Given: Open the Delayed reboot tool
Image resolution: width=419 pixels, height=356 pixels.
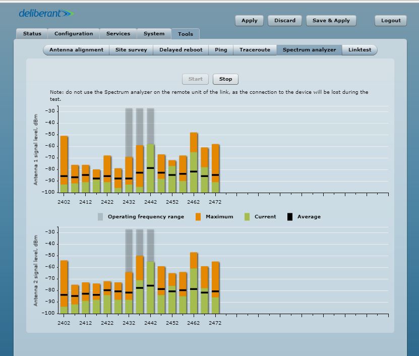Looking at the screenshot, I should 181,50.
